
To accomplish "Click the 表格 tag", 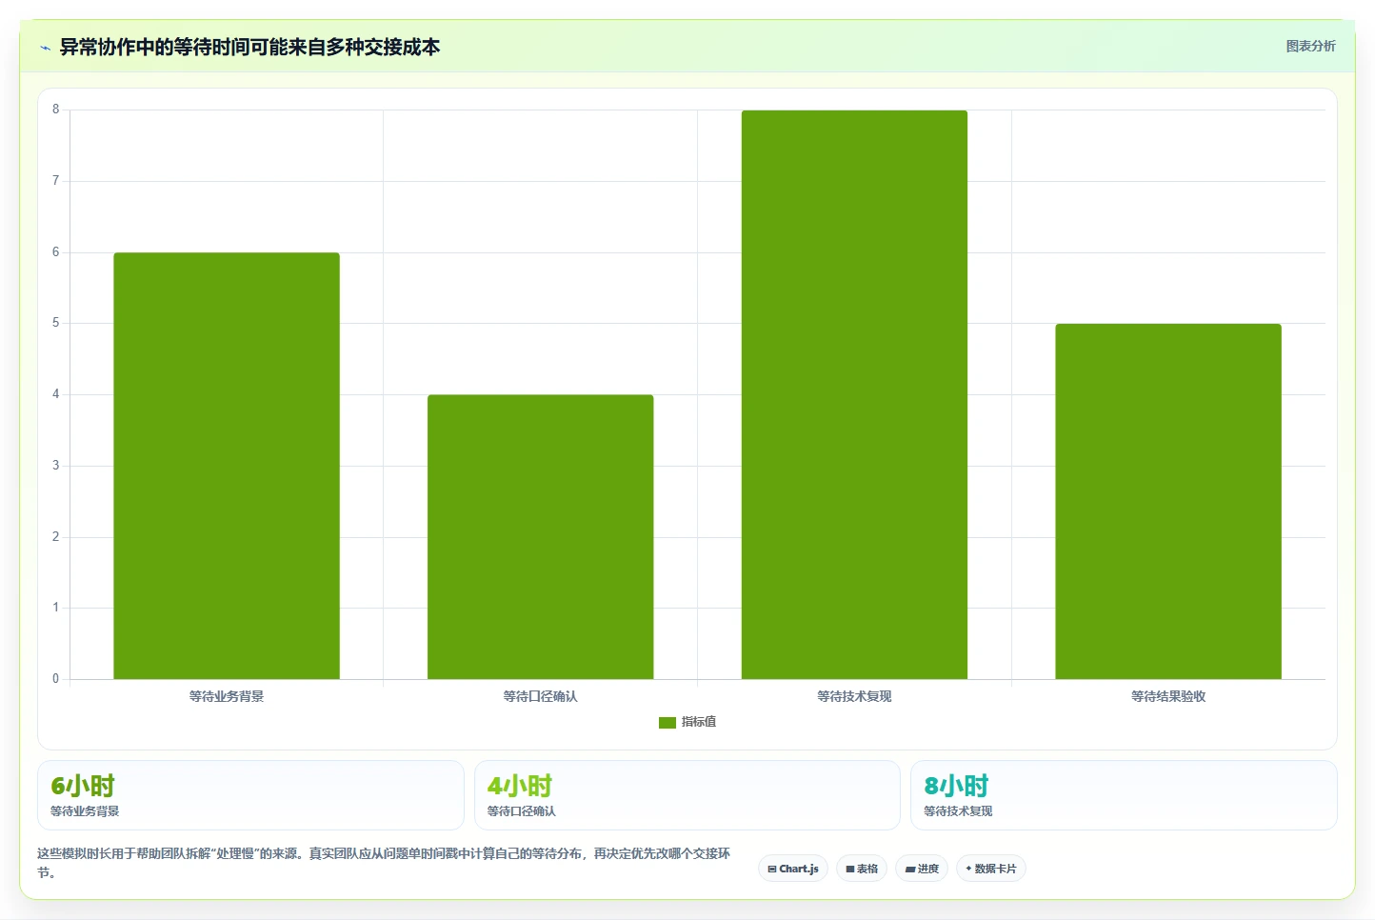I will (862, 869).
